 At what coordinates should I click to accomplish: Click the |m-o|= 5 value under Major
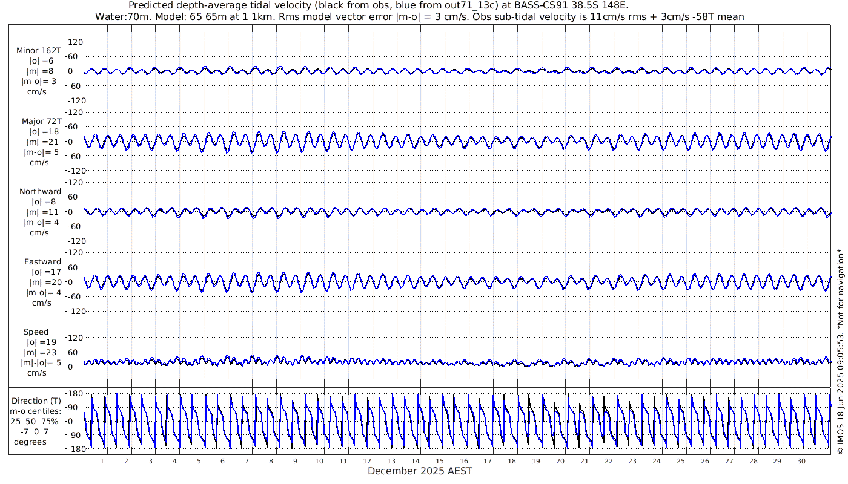pyautogui.click(x=40, y=152)
